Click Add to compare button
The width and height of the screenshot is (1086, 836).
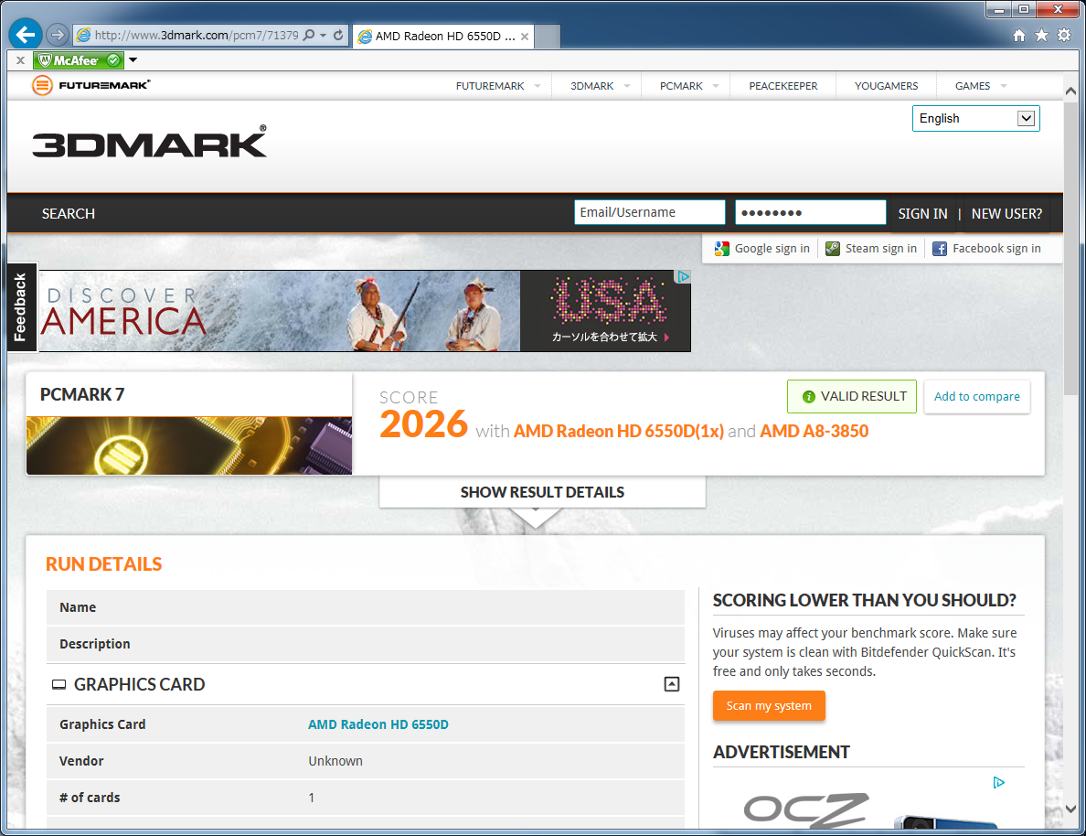[976, 397]
